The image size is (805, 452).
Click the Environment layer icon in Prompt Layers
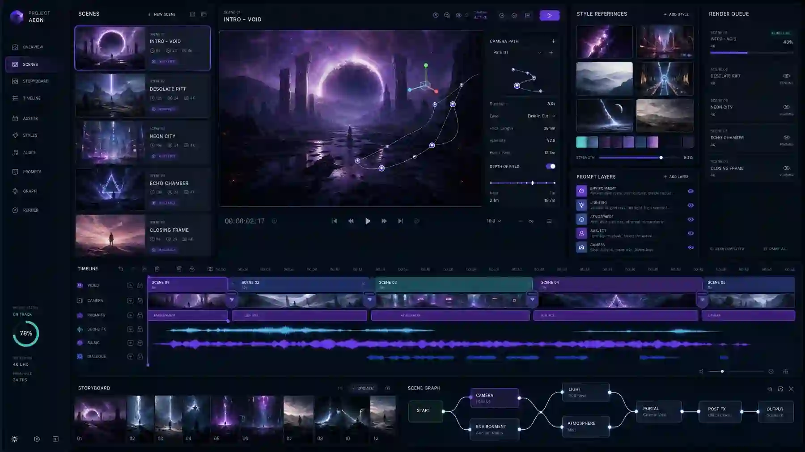click(581, 191)
